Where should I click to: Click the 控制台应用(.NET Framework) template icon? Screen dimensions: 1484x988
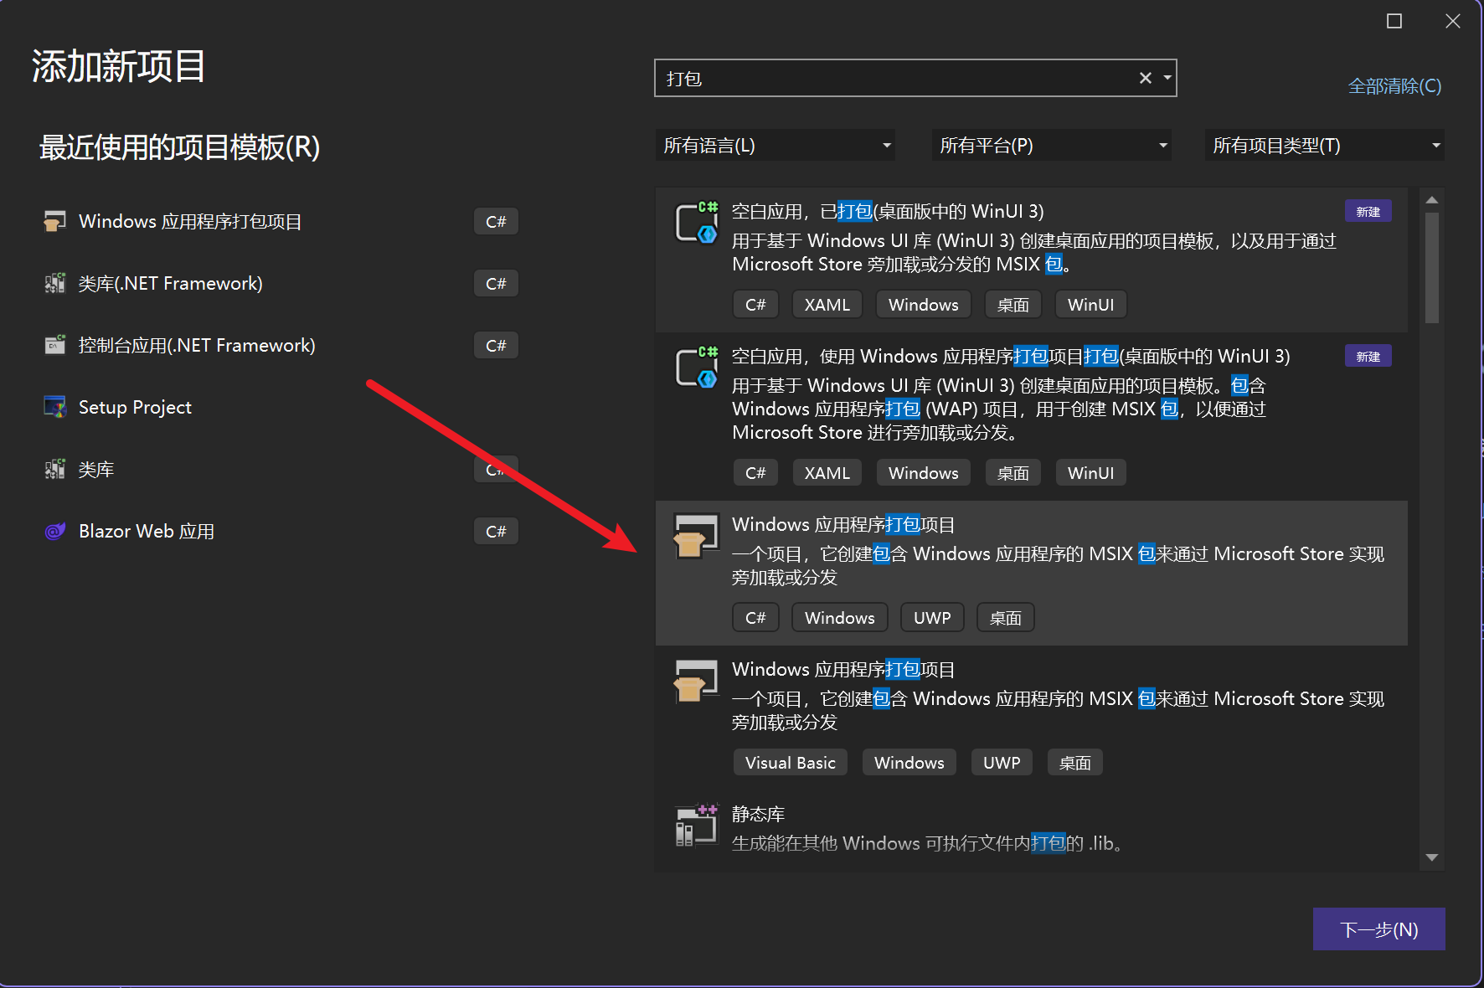[x=54, y=346]
